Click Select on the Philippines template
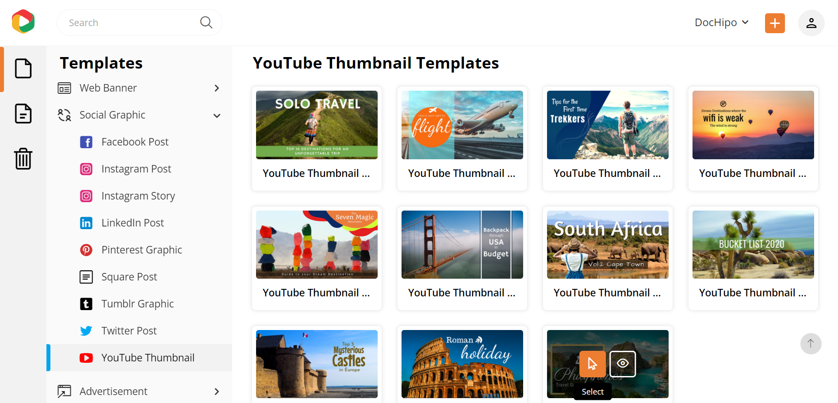This screenshot has height=403, width=838. 592,364
